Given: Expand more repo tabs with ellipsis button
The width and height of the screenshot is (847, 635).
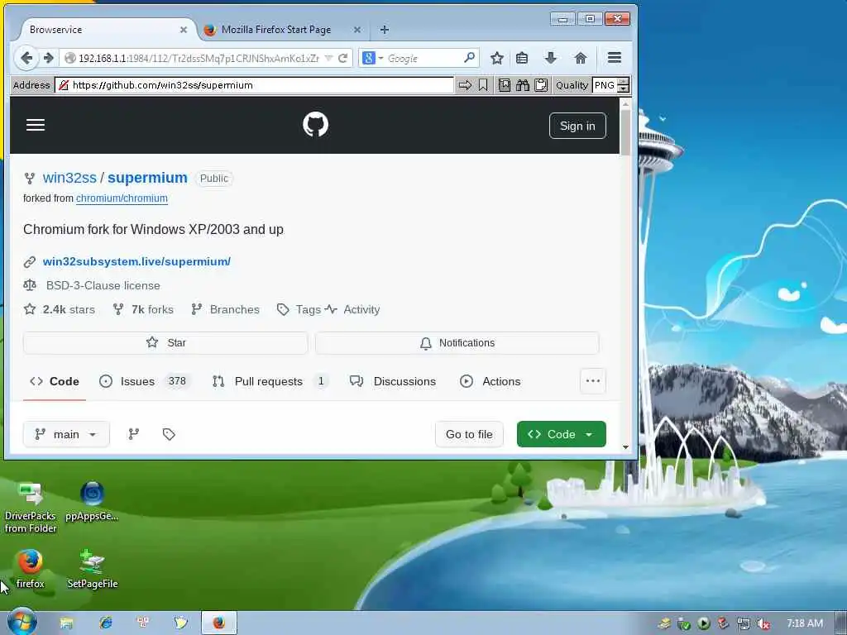Looking at the screenshot, I should pos(592,381).
